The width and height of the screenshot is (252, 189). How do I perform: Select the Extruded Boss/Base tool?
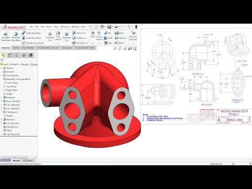(6, 37)
